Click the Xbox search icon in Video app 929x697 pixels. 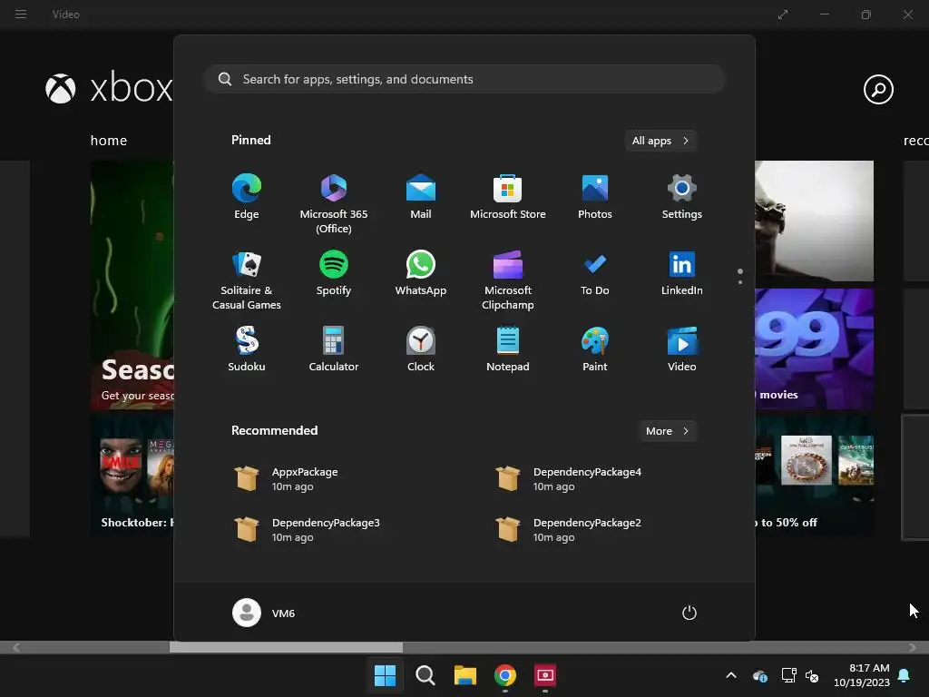[x=878, y=90]
